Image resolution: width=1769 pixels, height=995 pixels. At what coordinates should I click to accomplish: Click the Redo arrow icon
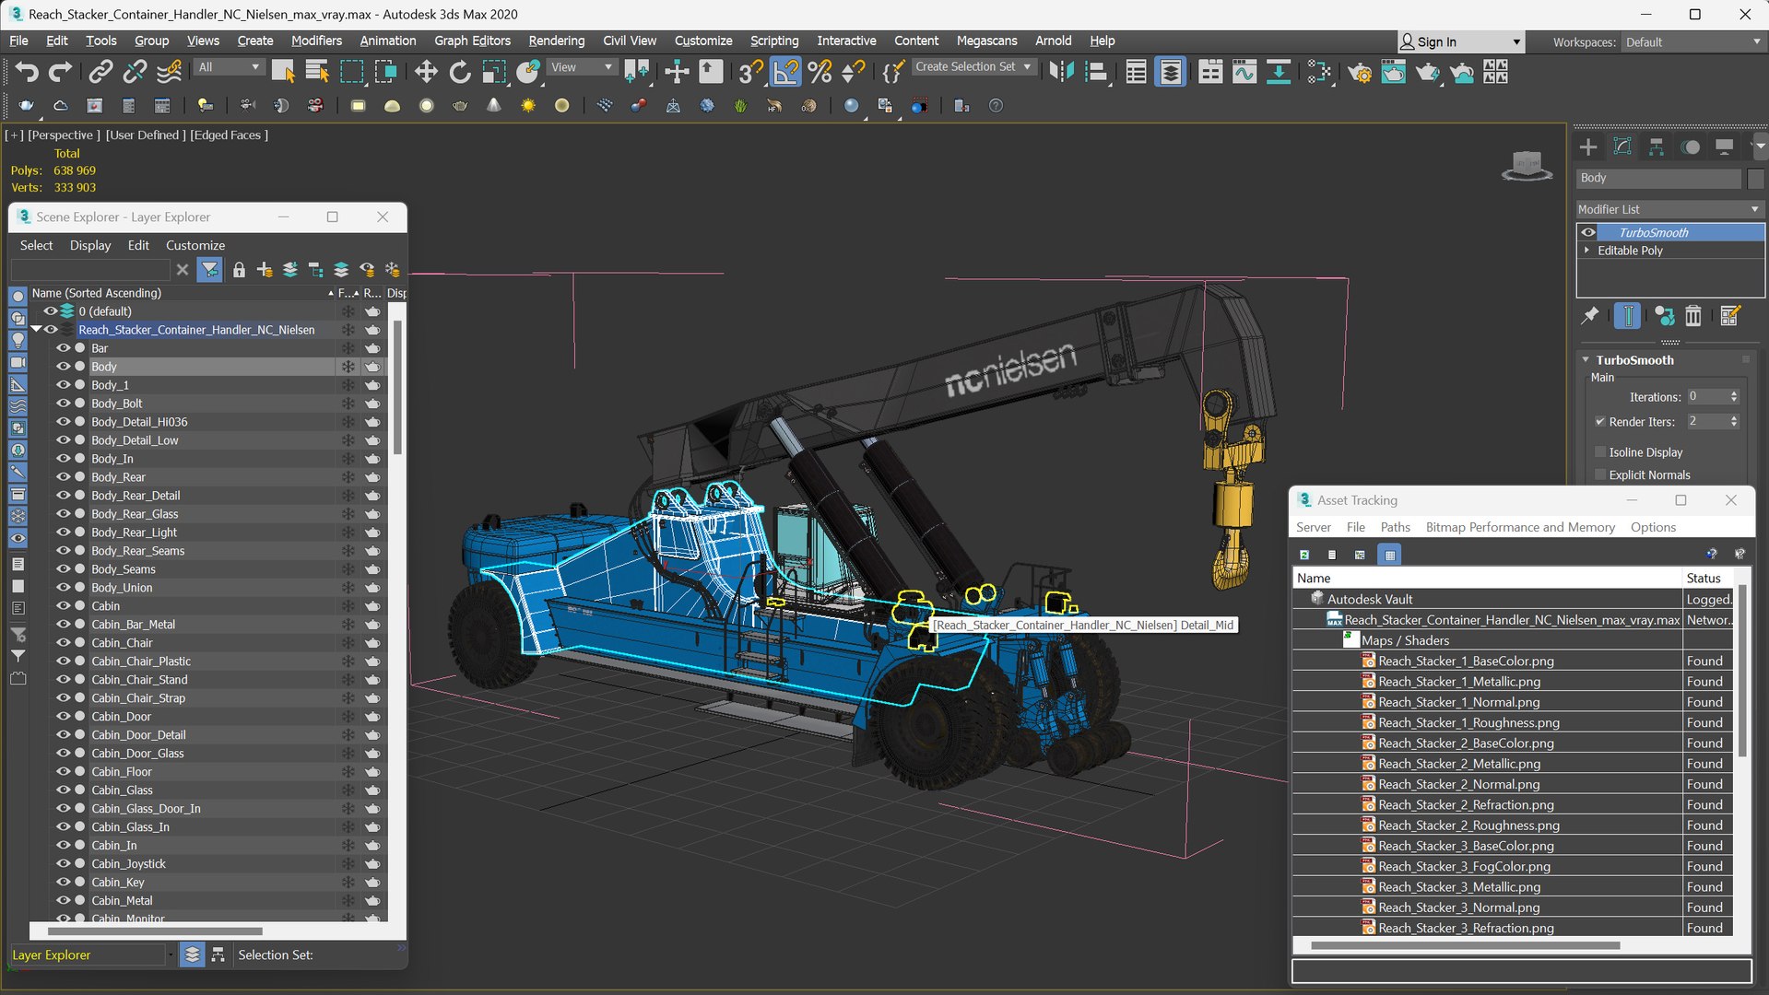[60, 72]
